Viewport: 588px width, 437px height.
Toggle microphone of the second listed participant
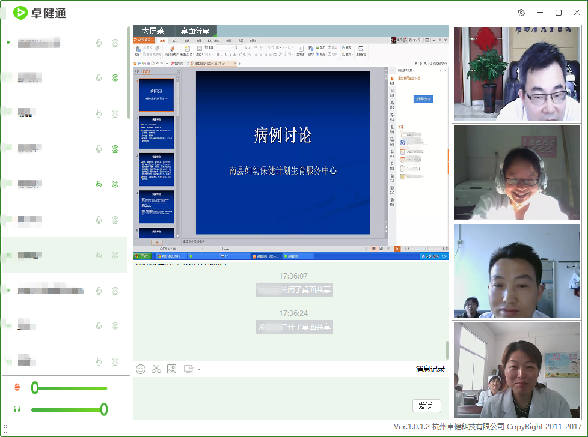click(99, 78)
